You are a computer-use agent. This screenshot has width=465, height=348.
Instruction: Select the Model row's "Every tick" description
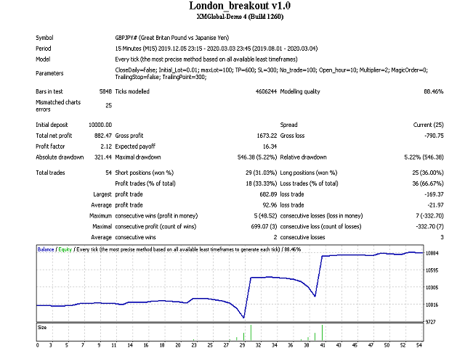(x=206, y=59)
